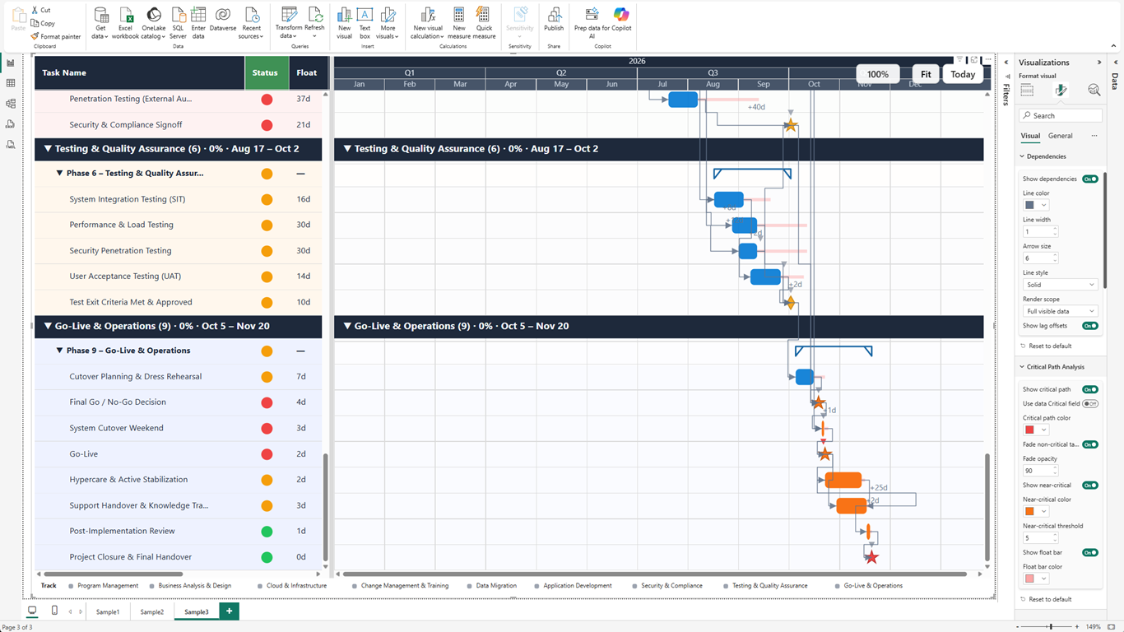The height and width of the screenshot is (632, 1124).
Task: Select the TMDL view icon
Action: point(11,142)
